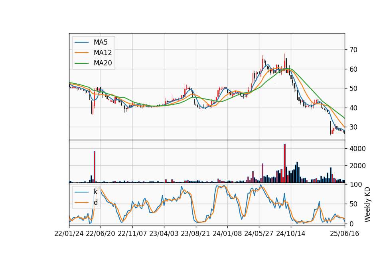Click the 23/08/21 date label

195,234
